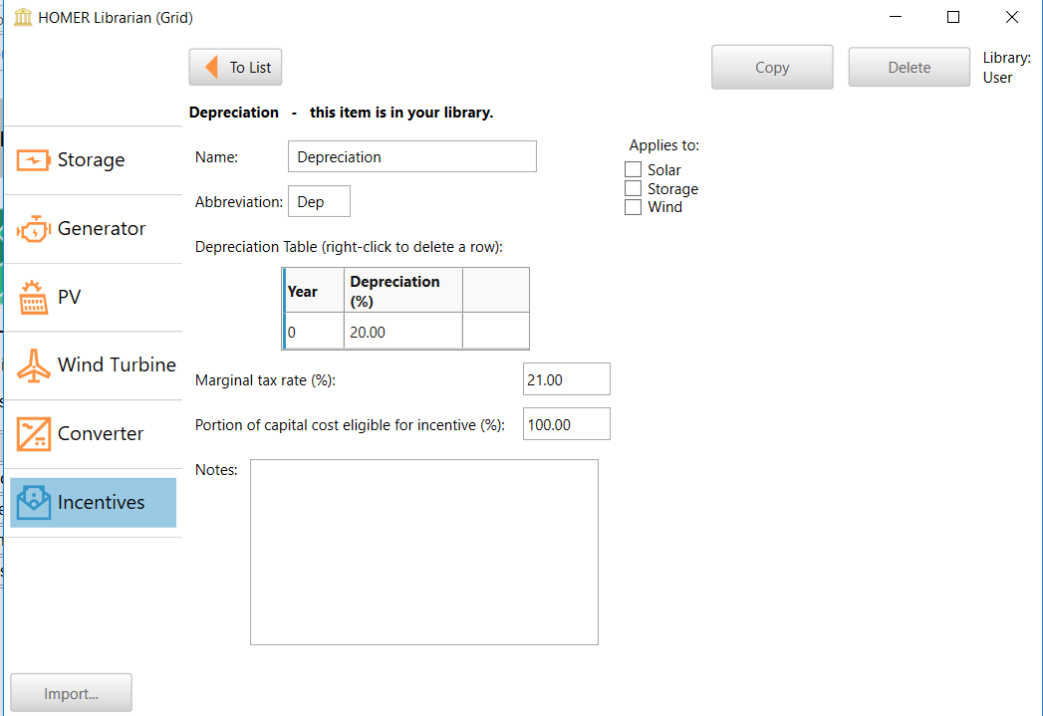Image resolution: width=1043 pixels, height=716 pixels.
Task: Select the capital cost eligible percentage field
Action: 566,423
